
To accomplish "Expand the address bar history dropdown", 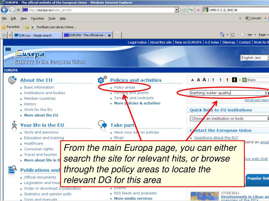I will tap(177, 10).
